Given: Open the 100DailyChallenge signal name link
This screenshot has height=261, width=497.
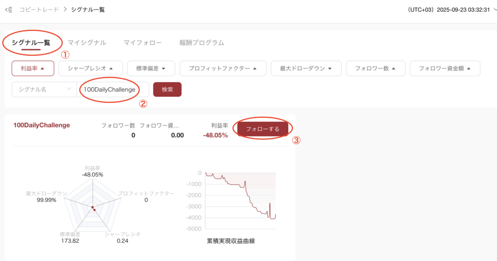Looking at the screenshot, I should coord(41,125).
